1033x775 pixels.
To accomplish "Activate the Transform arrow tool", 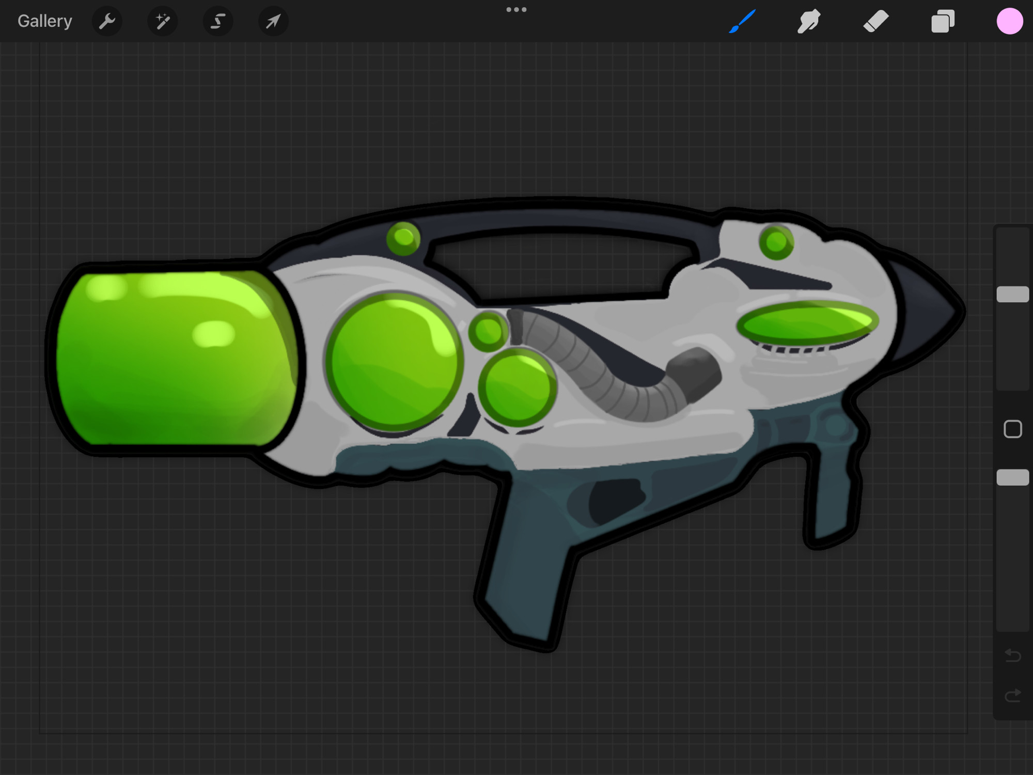I will point(273,21).
